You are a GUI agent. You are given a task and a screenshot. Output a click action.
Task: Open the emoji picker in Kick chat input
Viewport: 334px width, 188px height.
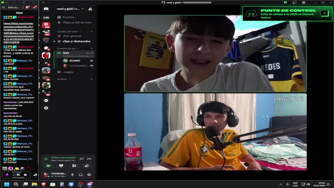pyautogui.click(x=25, y=175)
